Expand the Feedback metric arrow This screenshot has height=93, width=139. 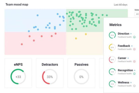pos(132,46)
